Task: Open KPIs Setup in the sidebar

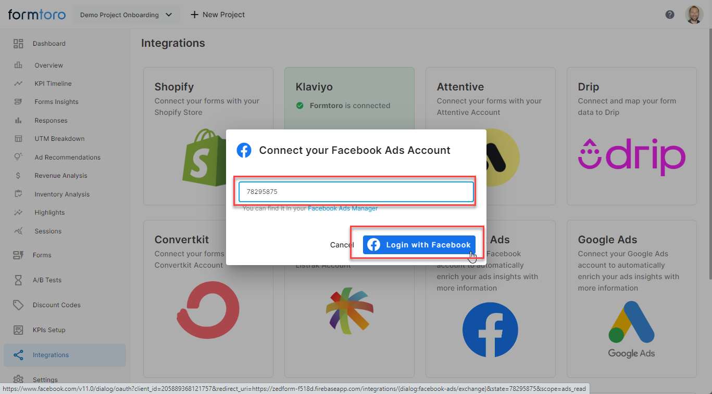Action: (x=49, y=330)
